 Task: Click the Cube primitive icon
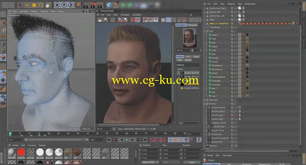(109, 5)
